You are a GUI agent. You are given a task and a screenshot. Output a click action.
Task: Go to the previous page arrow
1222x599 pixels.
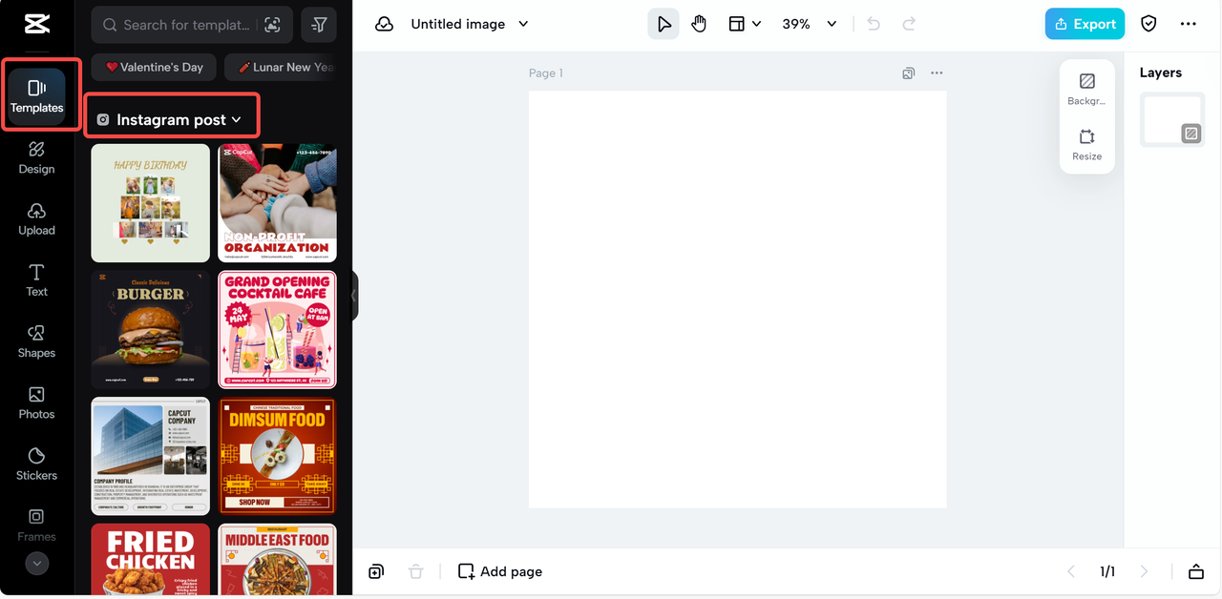(1071, 571)
